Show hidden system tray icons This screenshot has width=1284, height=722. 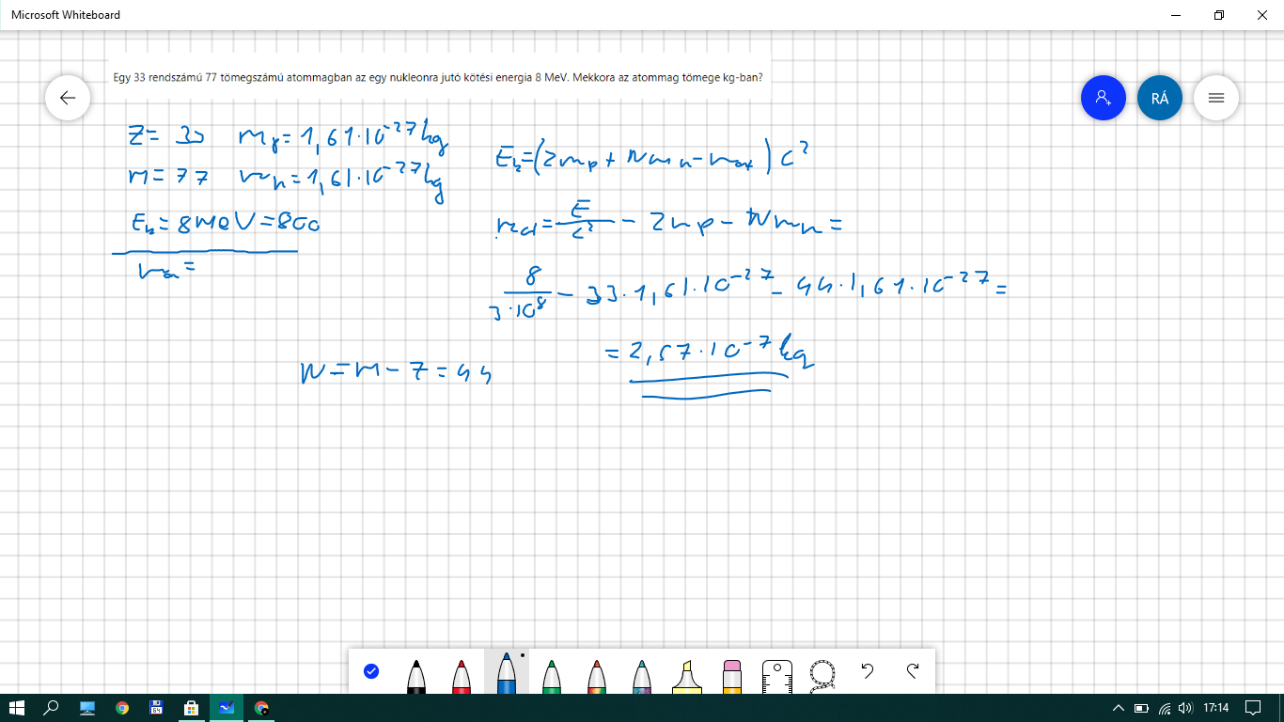pos(1119,708)
